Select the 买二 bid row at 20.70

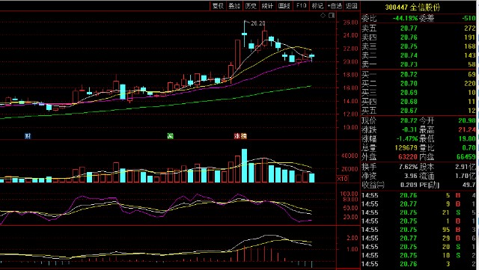[418, 83]
